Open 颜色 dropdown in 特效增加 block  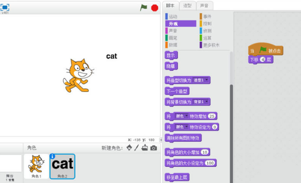pyautogui.click(x=181, y=116)
